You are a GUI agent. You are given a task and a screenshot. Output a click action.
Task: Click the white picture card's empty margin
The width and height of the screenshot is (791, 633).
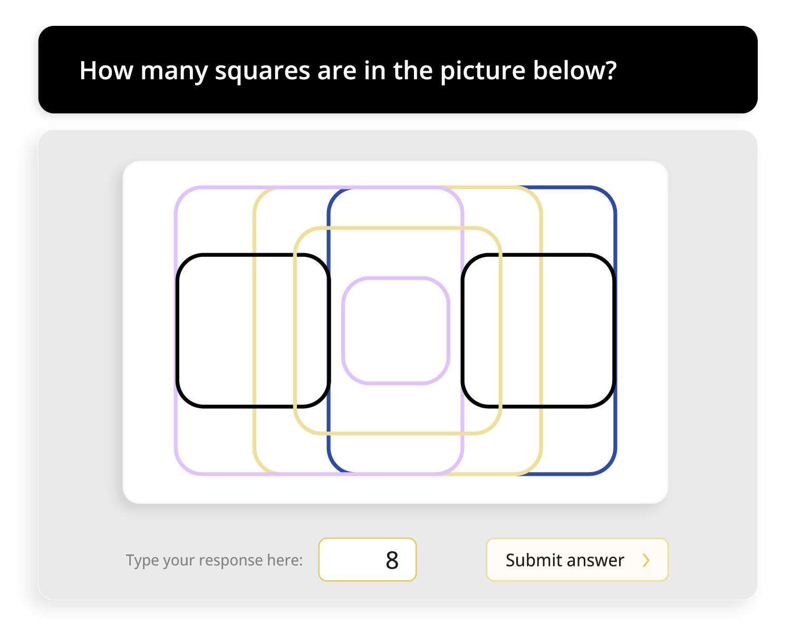tap(643, 332)
